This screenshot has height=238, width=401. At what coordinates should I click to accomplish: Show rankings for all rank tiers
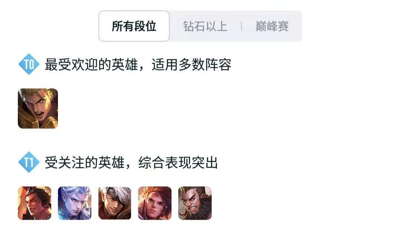tap(134, 26)
